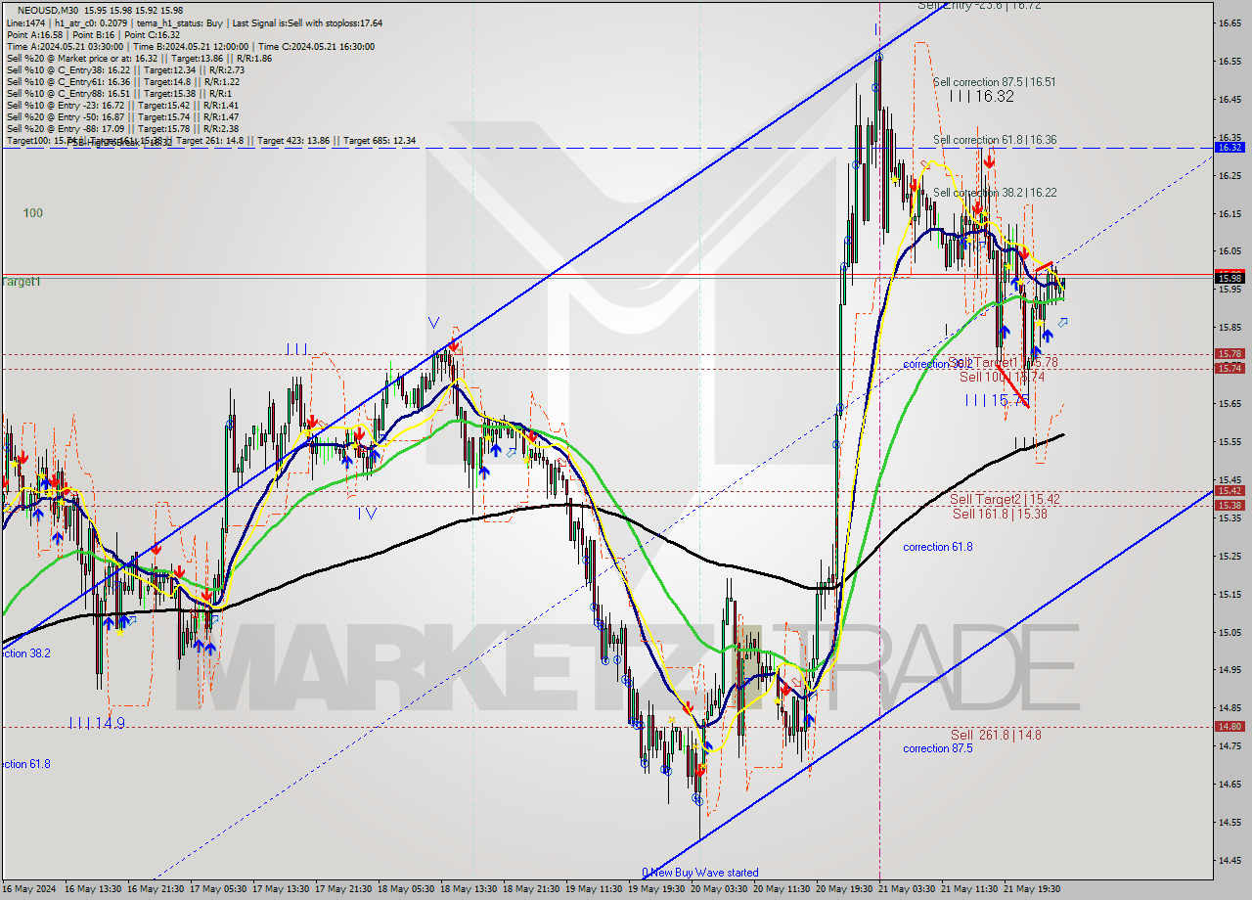Click the 14.45 price axis value

tap(1229, 861)
